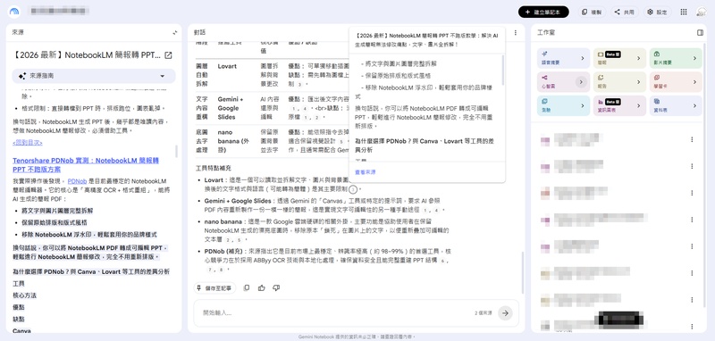Click the 2 個來源 source count
715x341 pixels.
483,313
